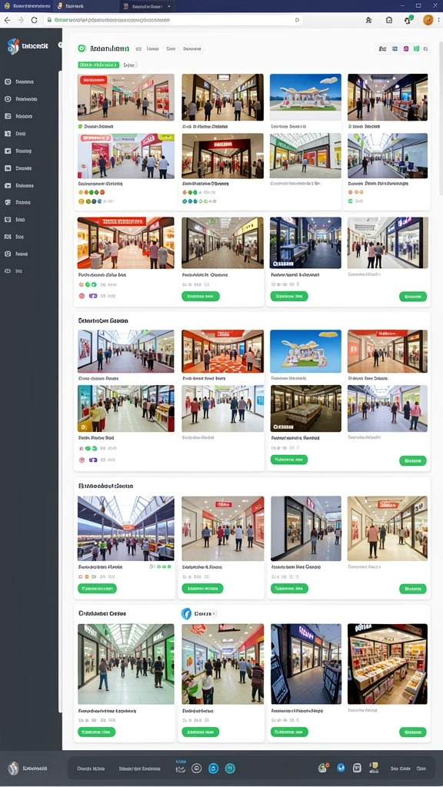Image resolution: width=443 pixels, height=787 pixels.
Task: Open the orange profile avatar in browser toolbar
Action: pyautogui.click(x=428, y=20)
